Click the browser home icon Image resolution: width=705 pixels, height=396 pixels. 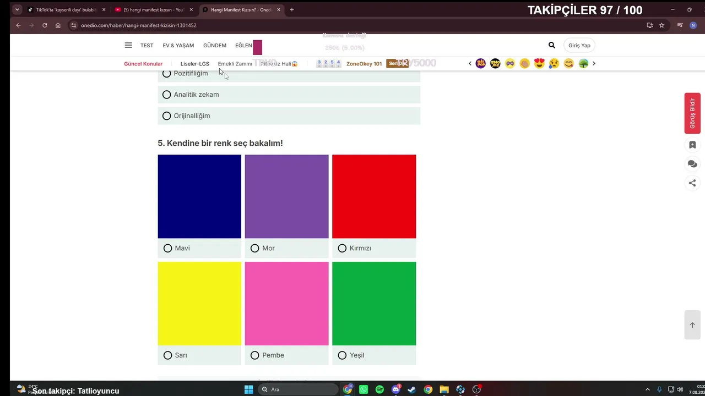tap(58, 25)
